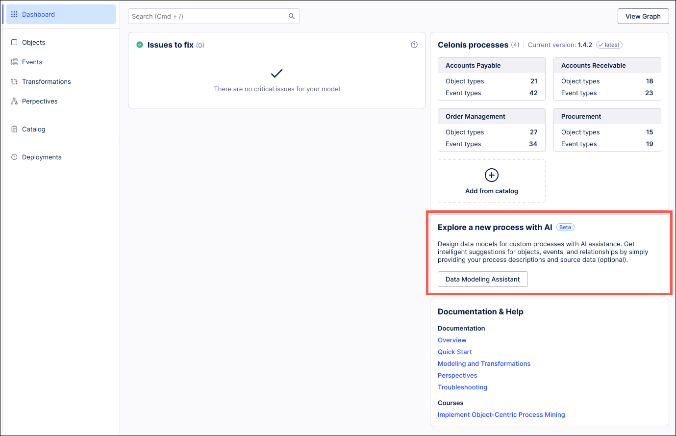Image resolution: width=676 pixels, height=436 pixels.
Task: Click the Transformations icon in the sidebar
Action: (14, 81)
